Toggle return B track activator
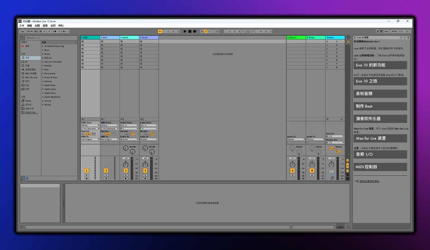Viewport: 430px width, 250px height. click(x=312, y=170)
